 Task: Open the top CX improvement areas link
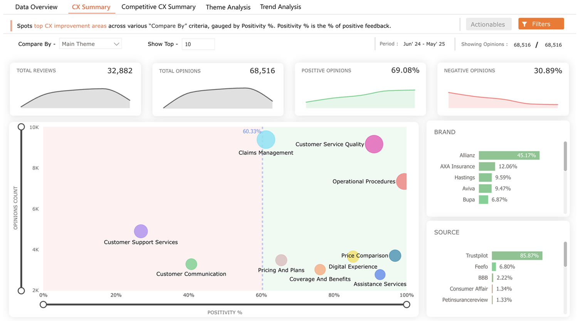(x=70, y=26)
